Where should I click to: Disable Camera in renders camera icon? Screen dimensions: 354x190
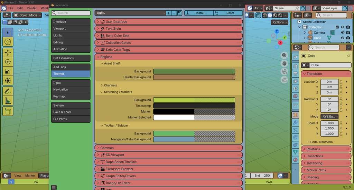(x=348, y=32)
